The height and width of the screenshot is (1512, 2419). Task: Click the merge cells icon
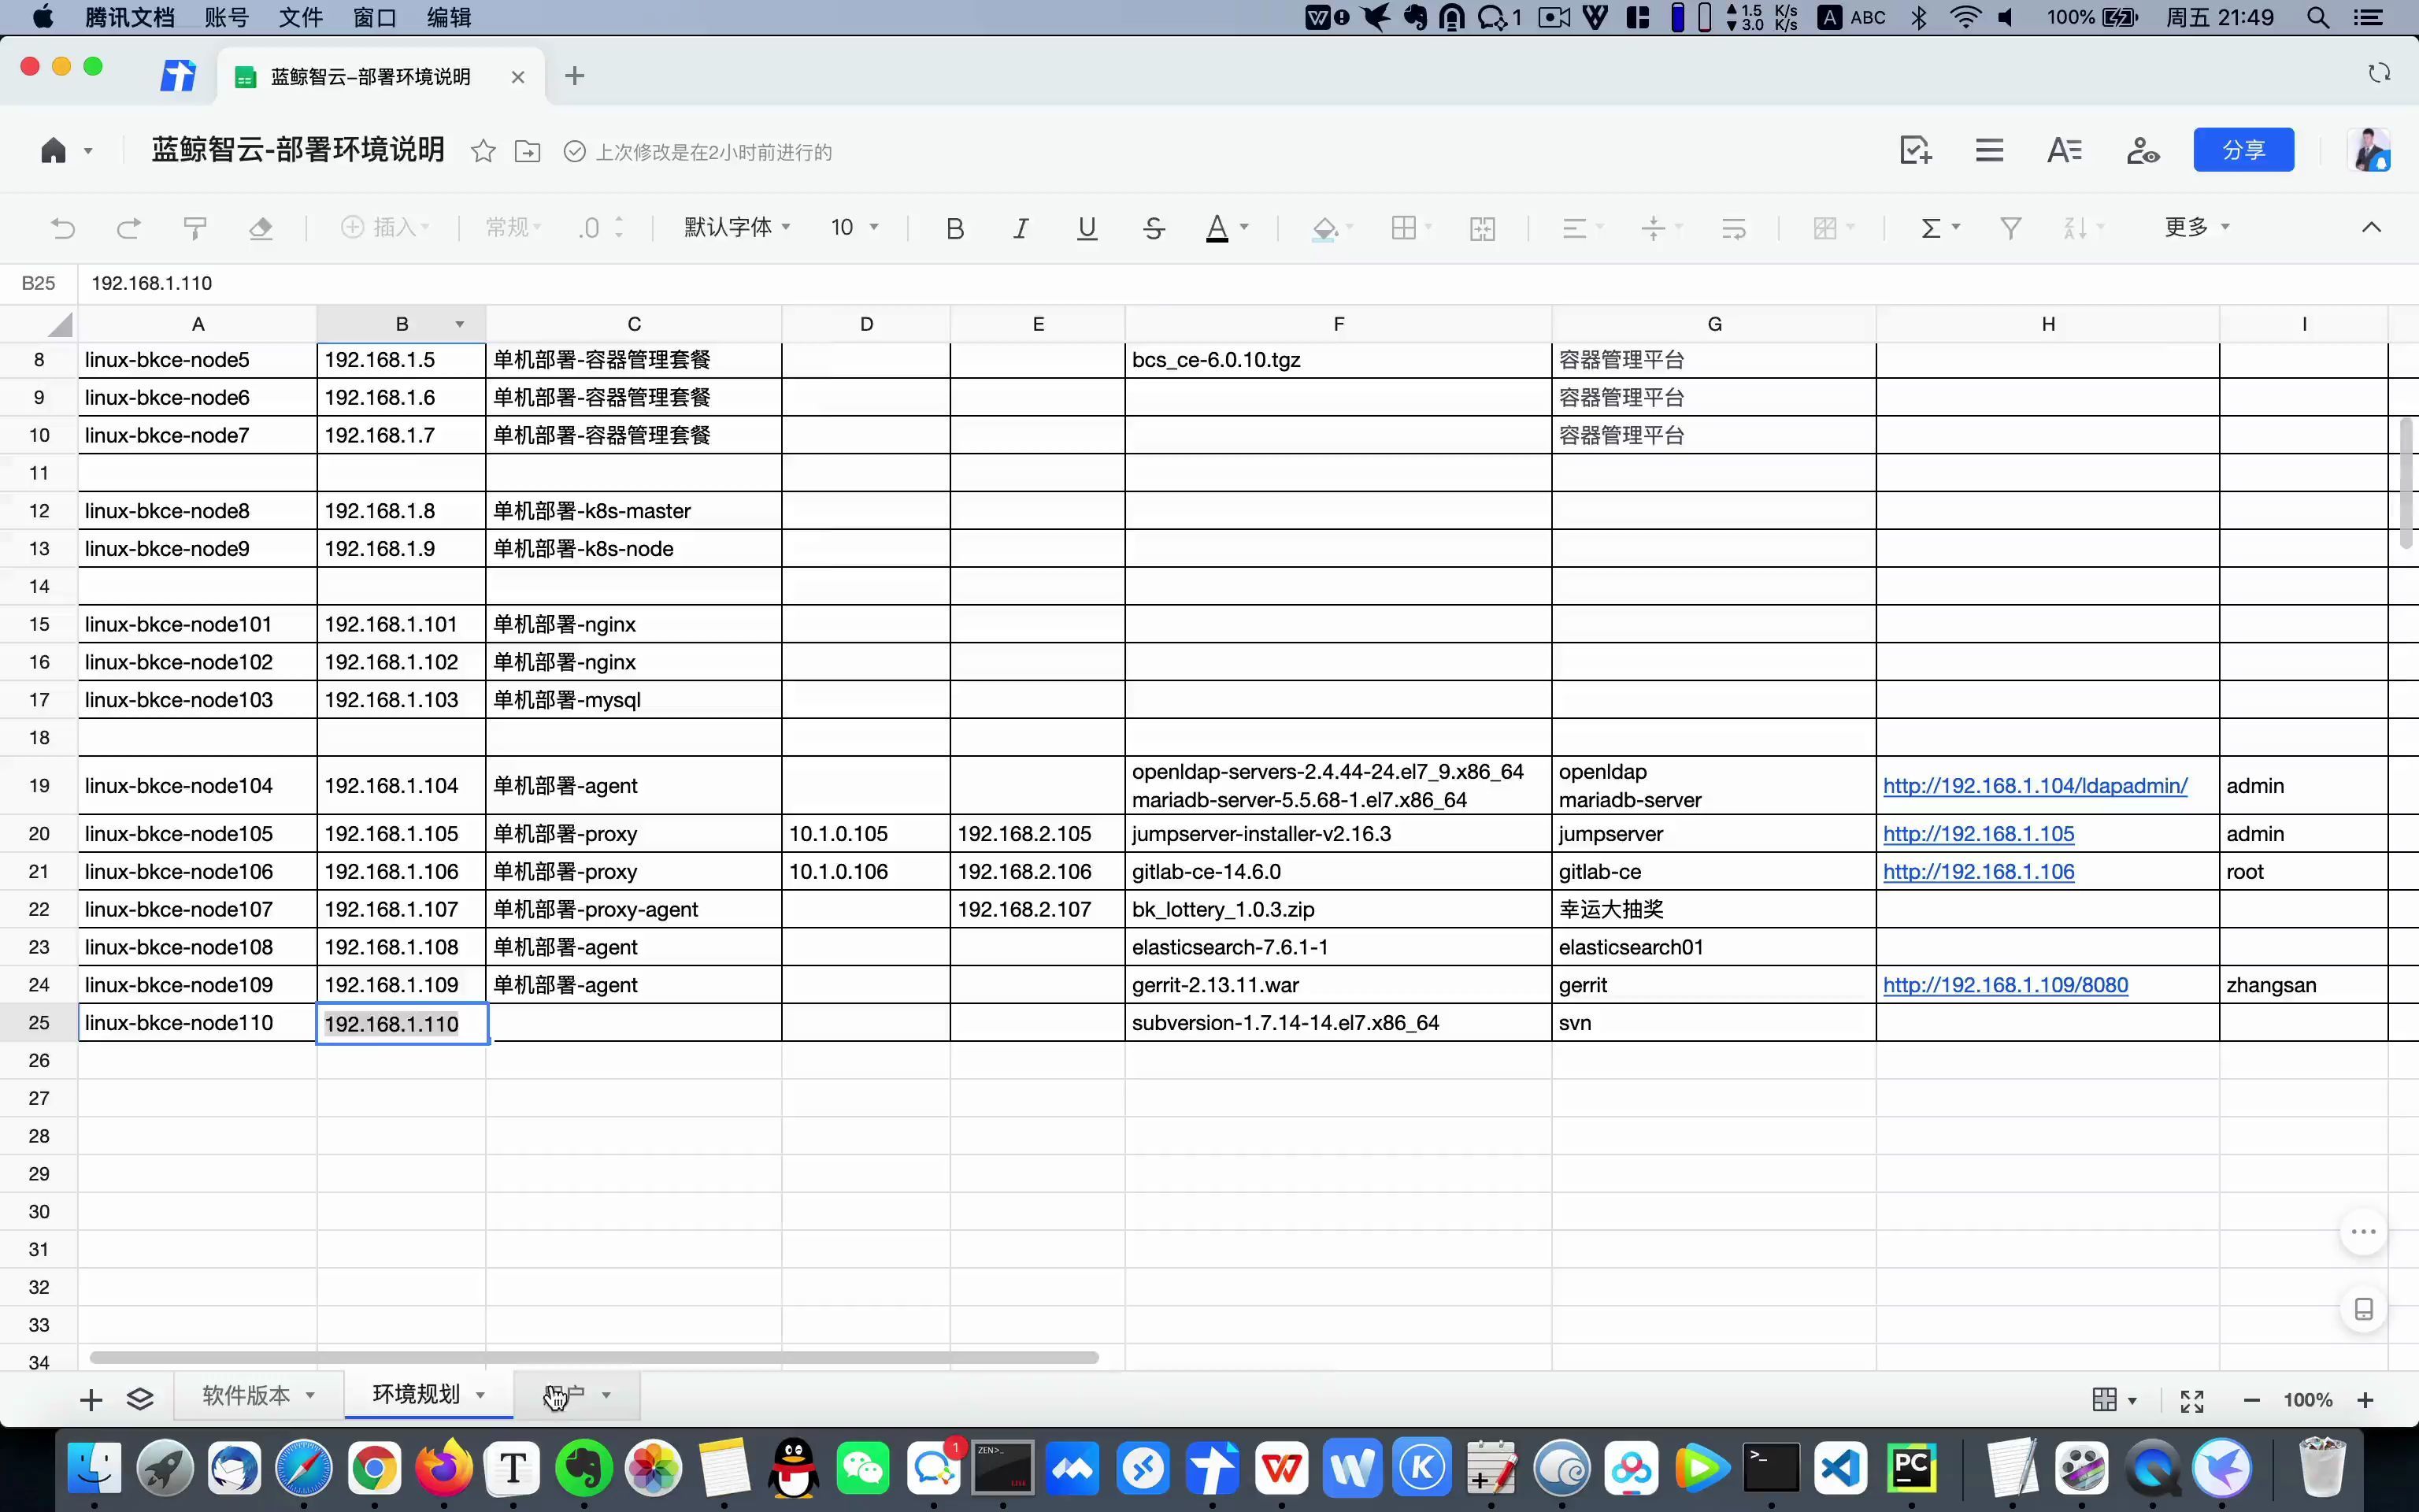click(x=1483, y=228)
